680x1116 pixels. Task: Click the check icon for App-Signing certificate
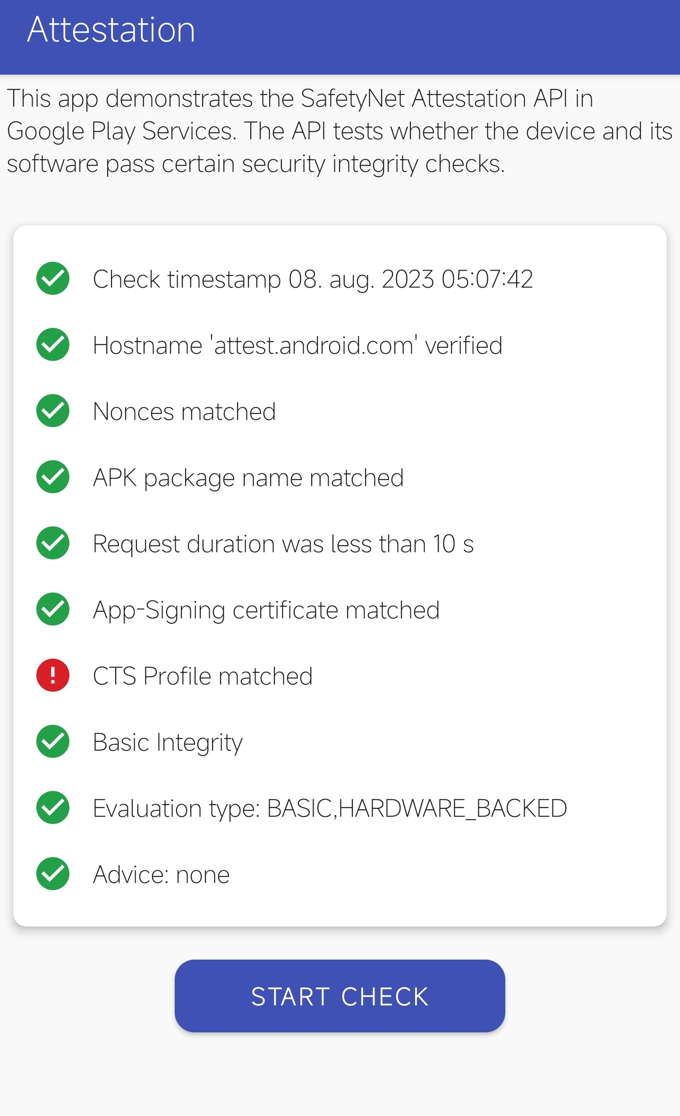pos(53,609)
